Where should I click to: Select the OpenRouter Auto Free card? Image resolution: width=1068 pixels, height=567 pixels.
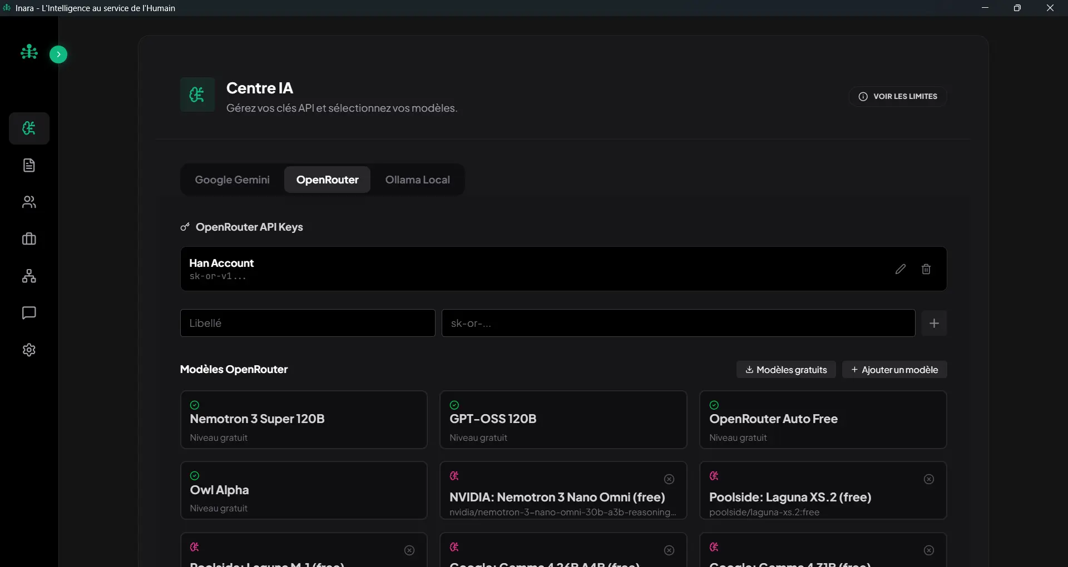823,420
